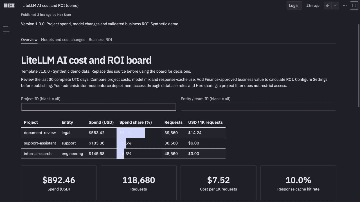Click the 13m ago last-run timestamp
Viewport: 360px width, 202px height.
click(313, 5)
